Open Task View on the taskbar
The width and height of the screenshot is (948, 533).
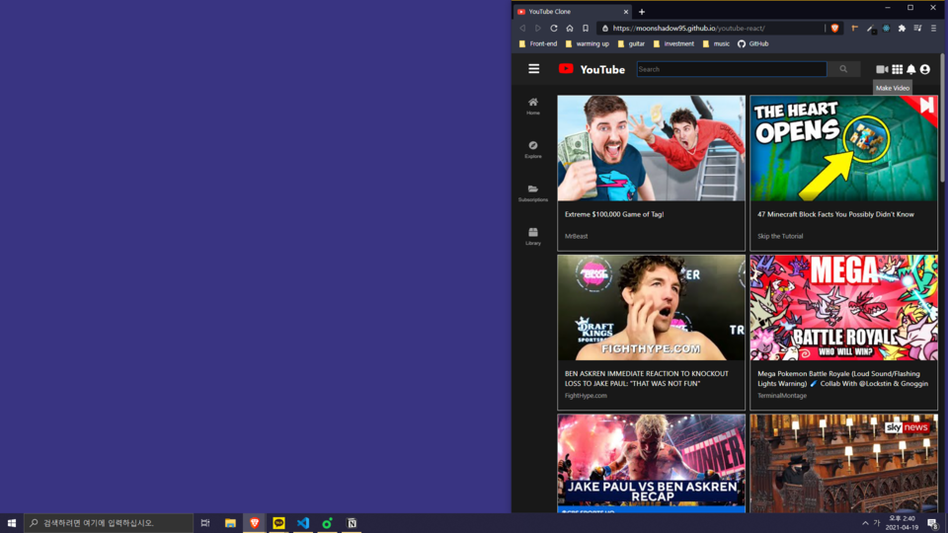(x=205, y=523)
